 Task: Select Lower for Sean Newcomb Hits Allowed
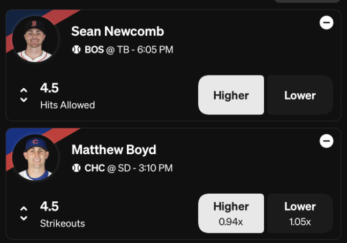pos(300,95)
